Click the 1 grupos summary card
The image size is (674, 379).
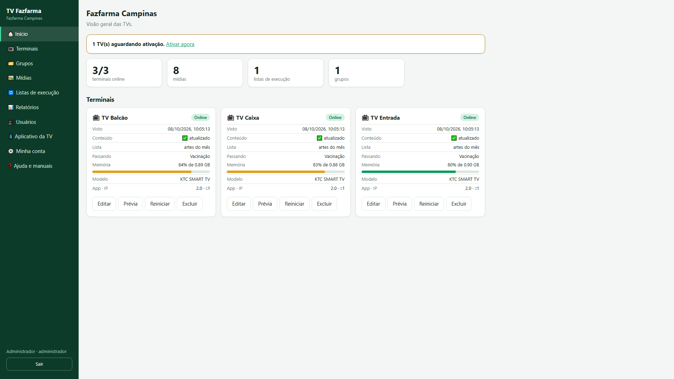(366, 73)
